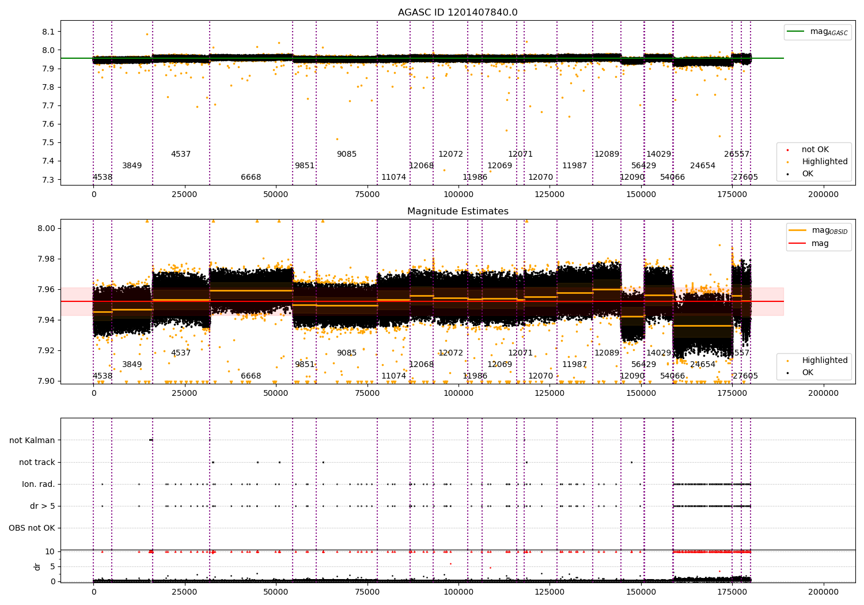Click obsid label '56429' in the top plot
This screenshot has width=864, height=605.
tap(644, 166)
